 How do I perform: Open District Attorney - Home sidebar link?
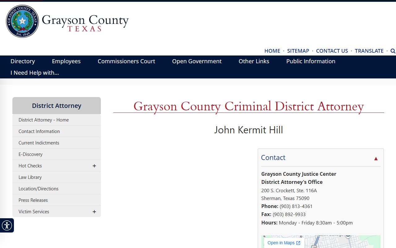point(57,120)
